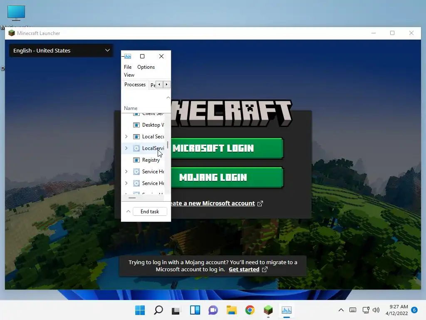Viewport: 426px width, 320px height.
Task: Click the Mojang Login button
Action: (227, 177)
